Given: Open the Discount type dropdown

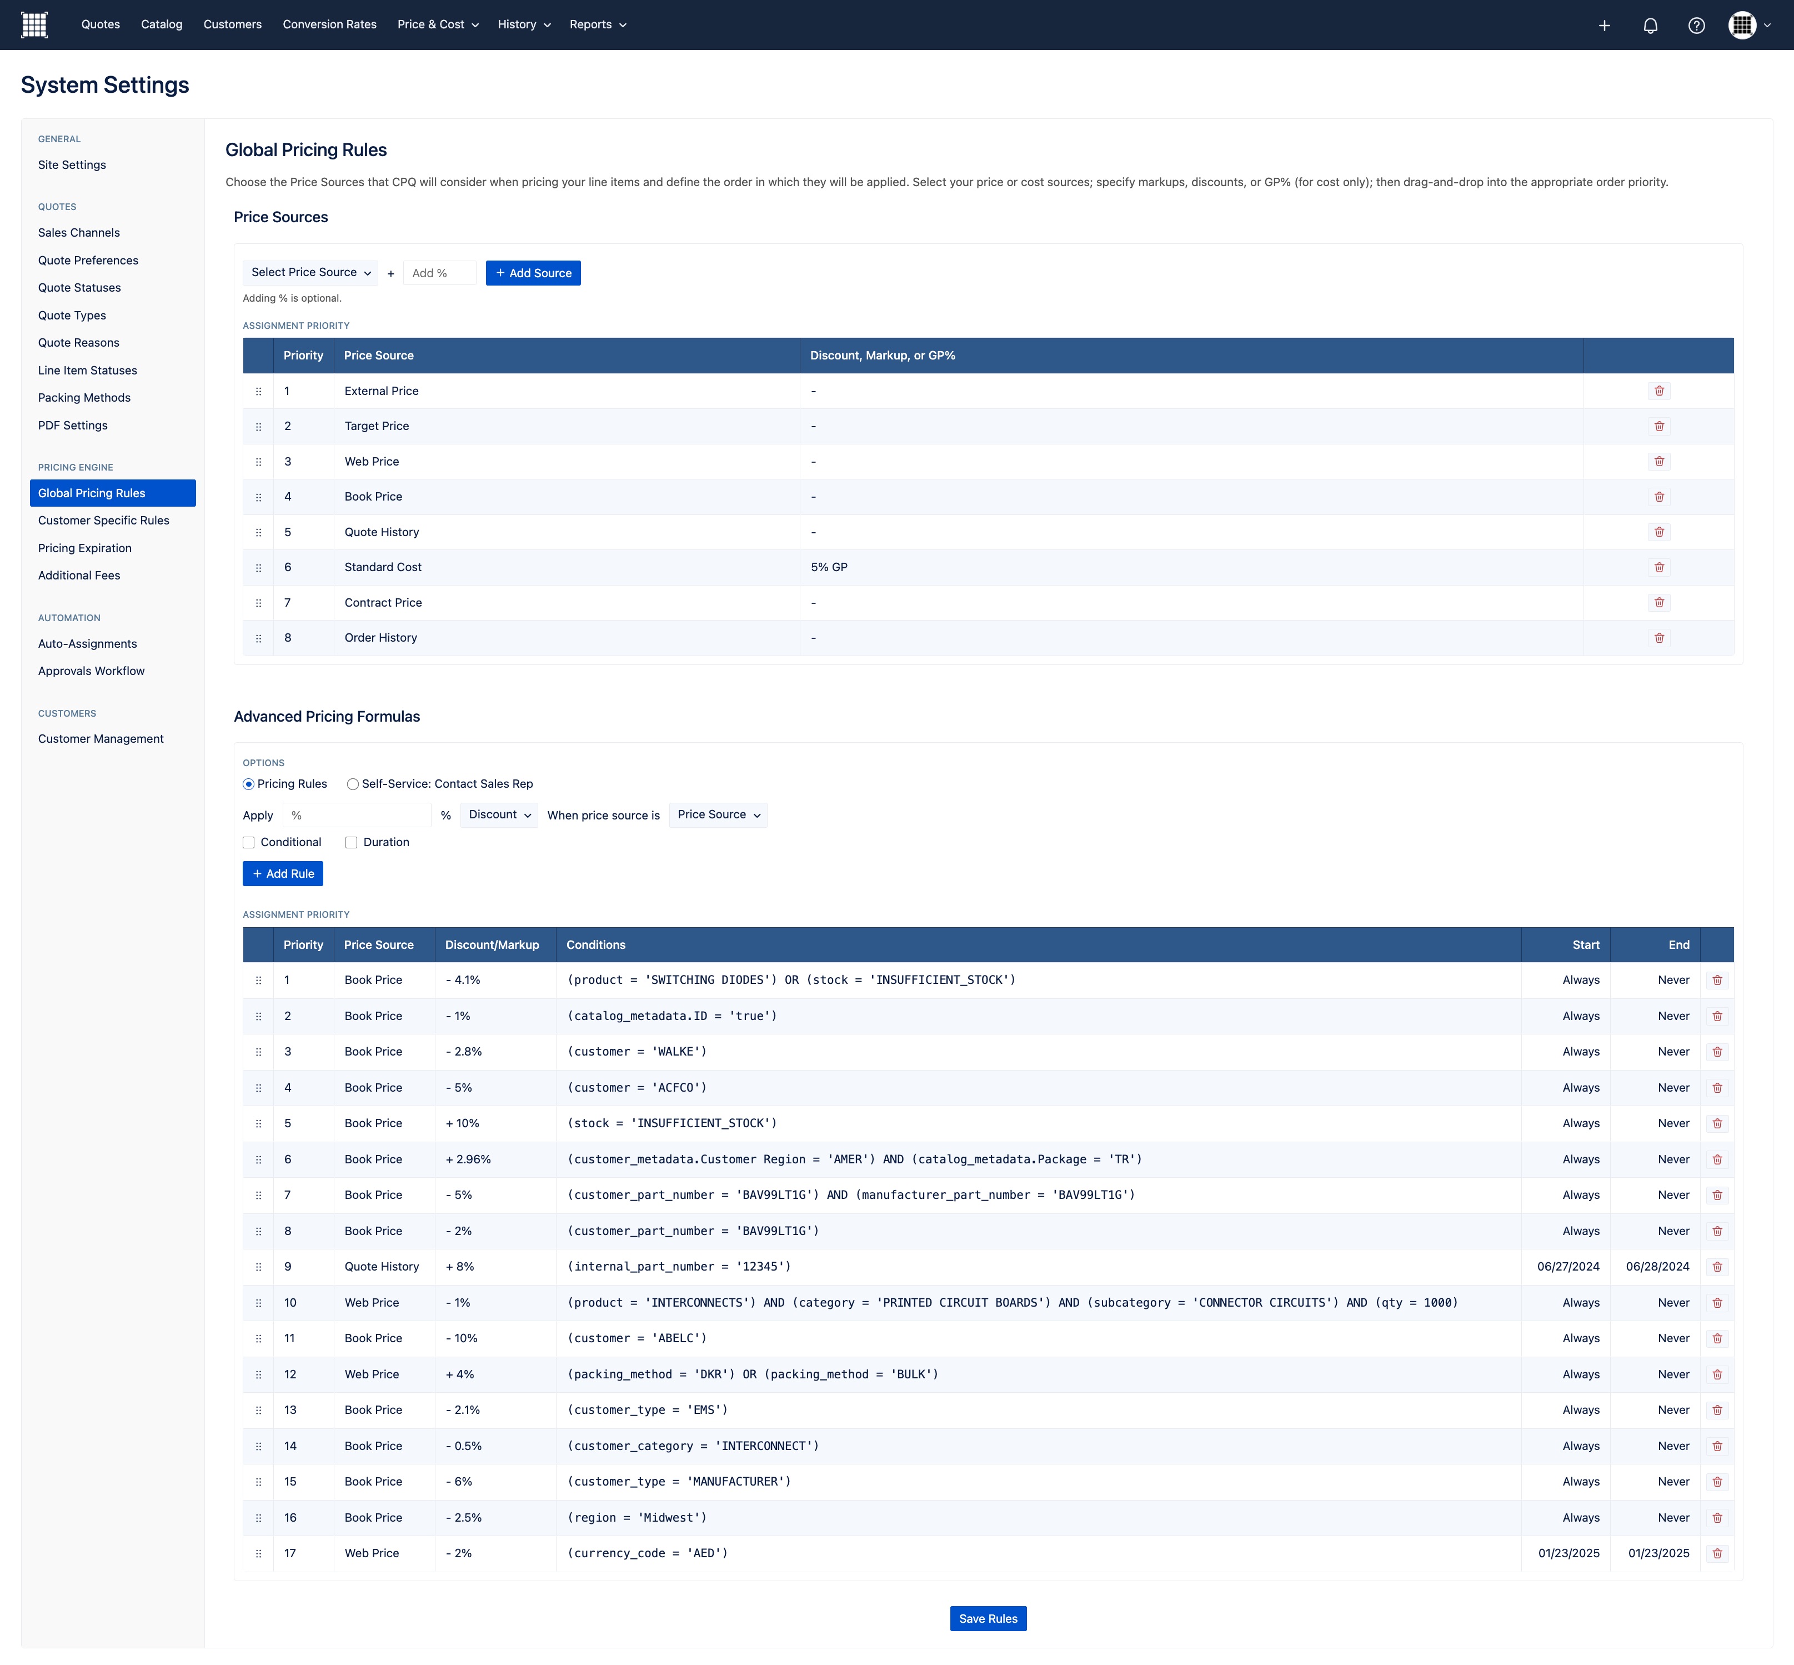Looking at the screenshot, I should pos(499,814).
